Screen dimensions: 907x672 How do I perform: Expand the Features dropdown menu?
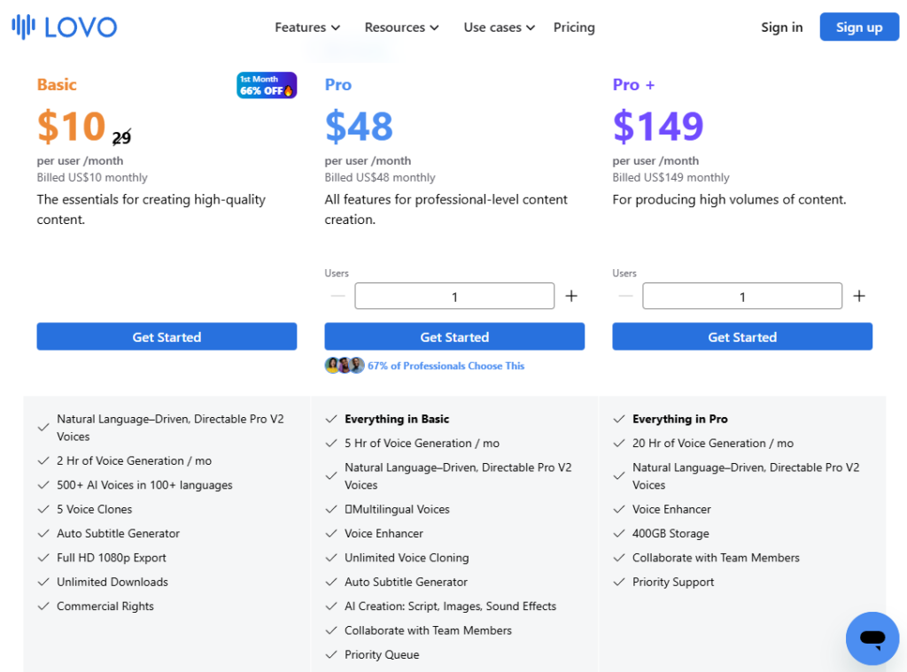coord(307,27)
